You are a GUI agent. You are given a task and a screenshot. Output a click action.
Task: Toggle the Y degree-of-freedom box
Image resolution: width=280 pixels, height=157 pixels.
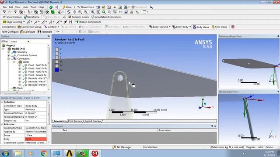[57, 53]
